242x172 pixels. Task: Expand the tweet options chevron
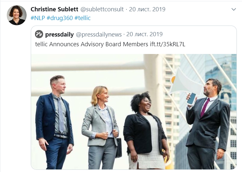tap(234, 9)
